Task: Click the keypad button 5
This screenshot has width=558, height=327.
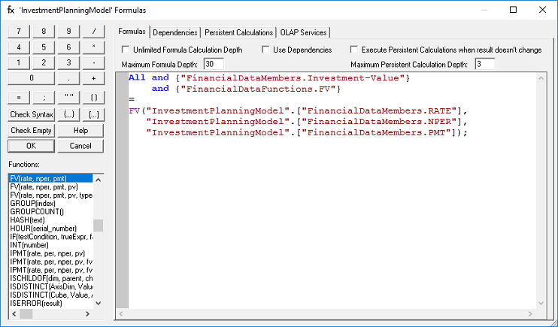Action: click(44, 47)
